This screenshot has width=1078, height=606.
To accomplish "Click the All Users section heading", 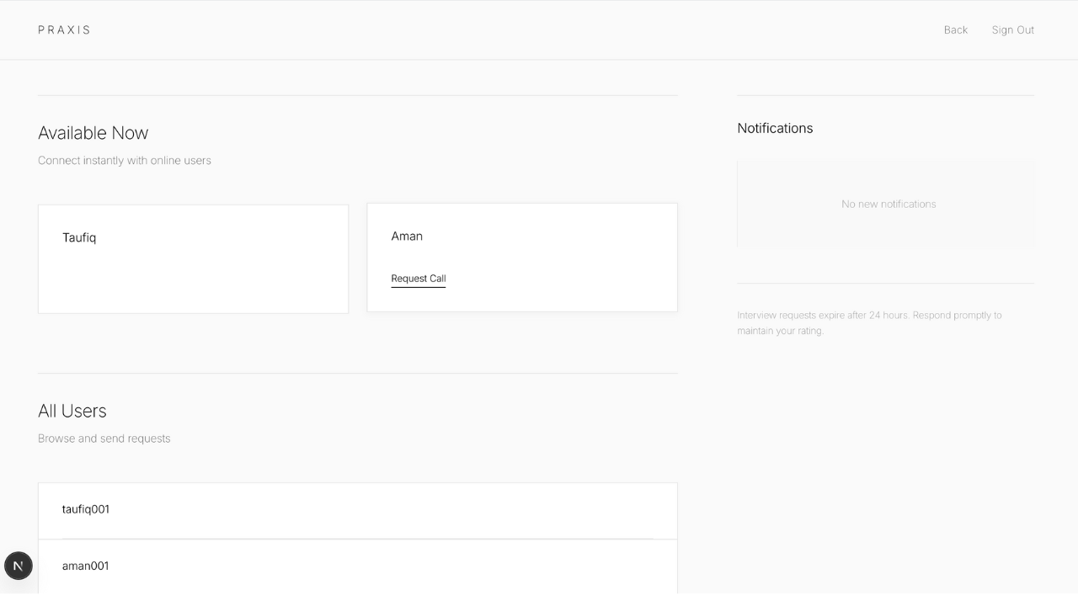I will (72, 411).
